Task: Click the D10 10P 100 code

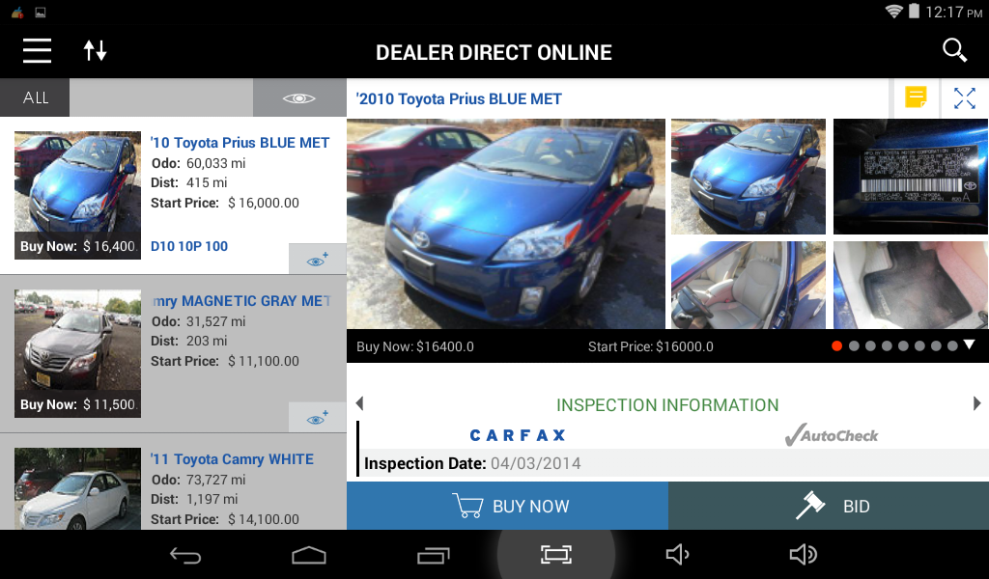Action: click(189, 246)
